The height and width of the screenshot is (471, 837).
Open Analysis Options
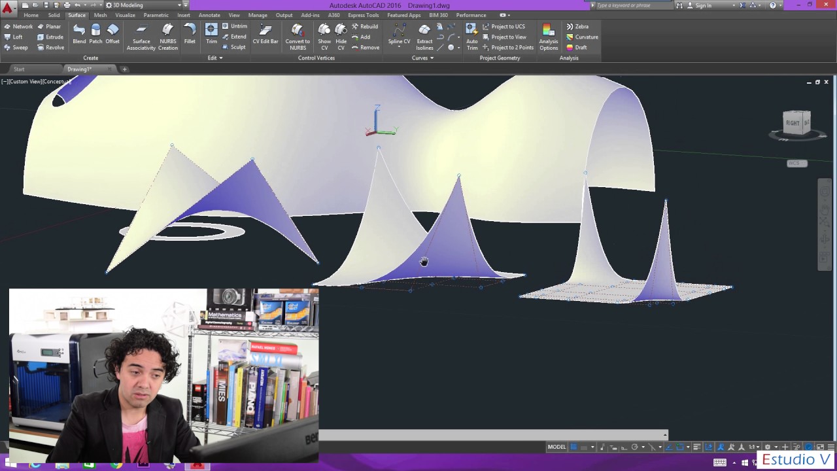coord(549,37)
